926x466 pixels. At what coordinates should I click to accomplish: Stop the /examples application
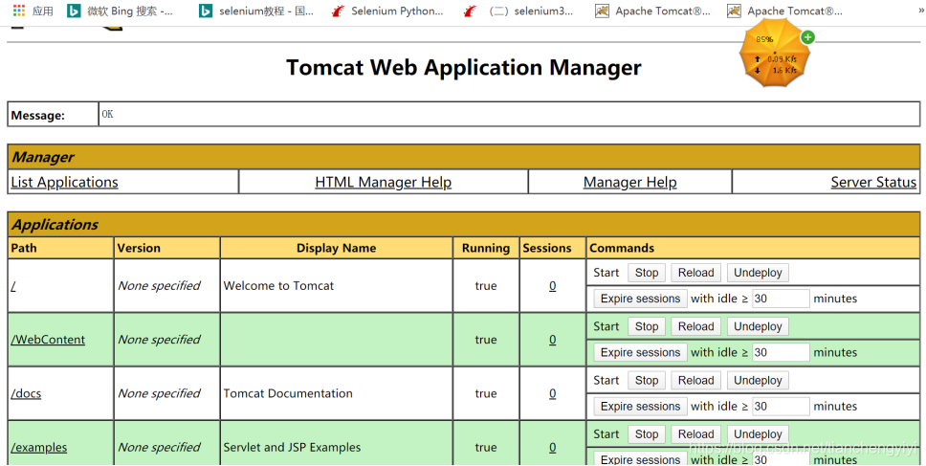click(647, 434)
